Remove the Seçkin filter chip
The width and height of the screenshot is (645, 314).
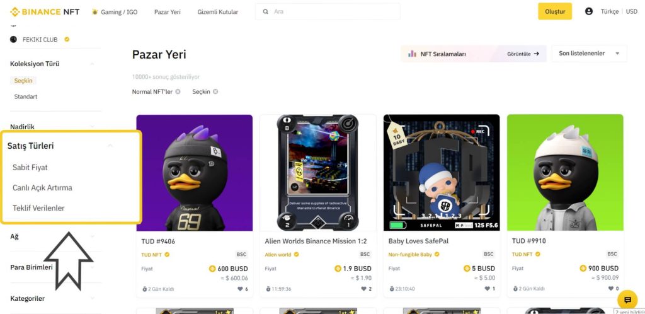click(215, 91)
